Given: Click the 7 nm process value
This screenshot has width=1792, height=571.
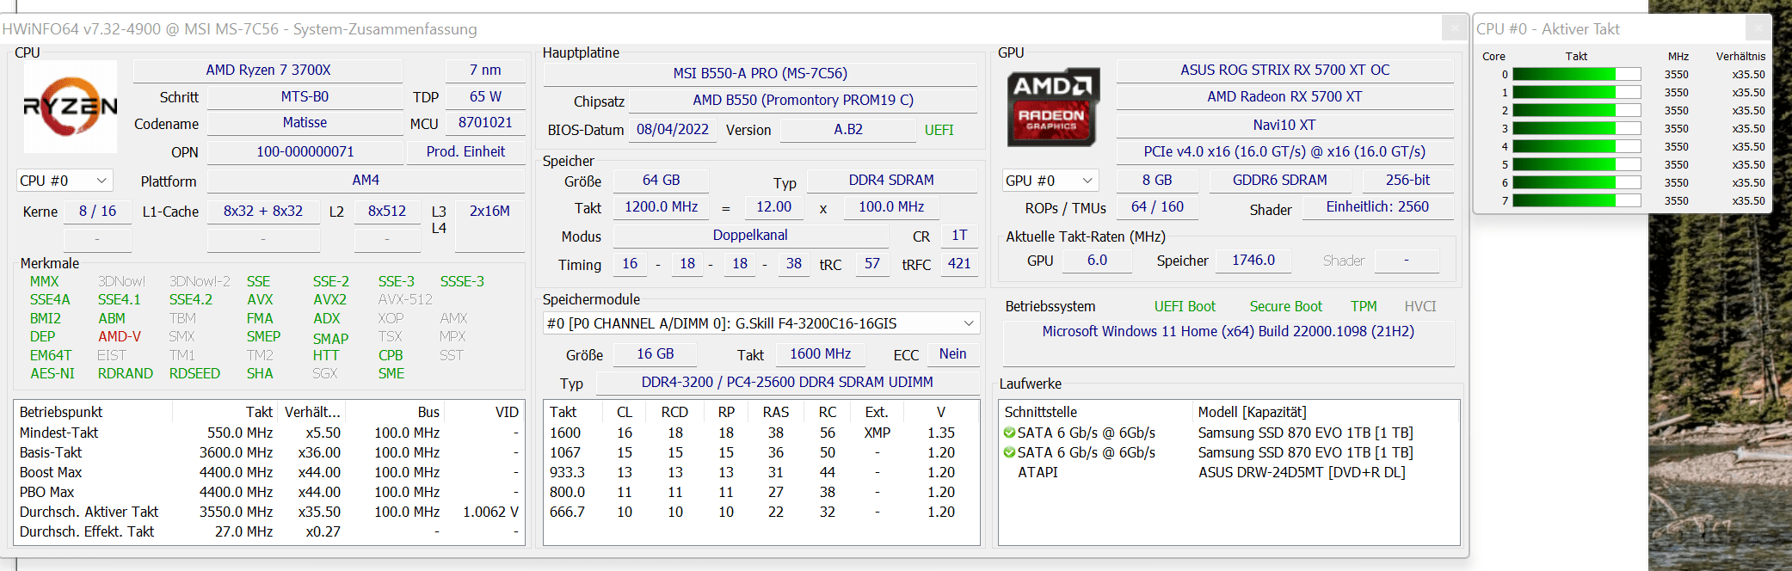Looking at the screenshot, I should tap(485, 71).
